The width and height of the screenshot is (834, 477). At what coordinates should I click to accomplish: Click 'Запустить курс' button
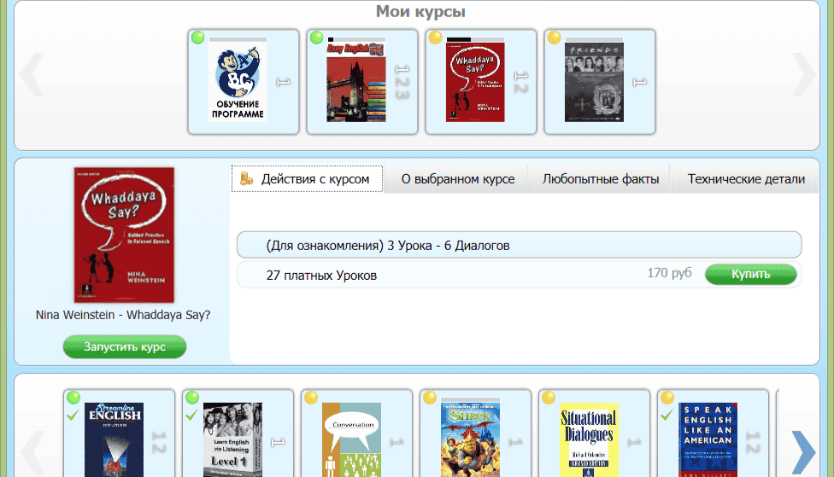(x=125, y=346)
